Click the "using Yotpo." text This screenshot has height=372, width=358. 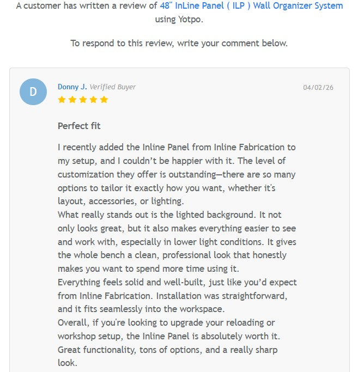coord(179,19)
